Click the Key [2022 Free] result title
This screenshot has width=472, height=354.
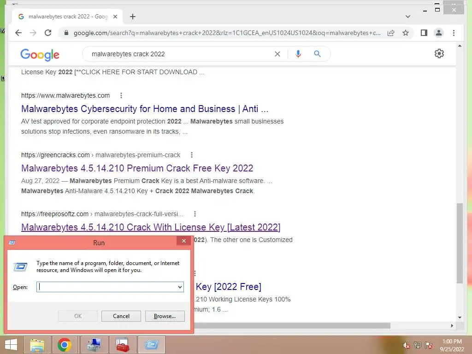pos(229,287)
